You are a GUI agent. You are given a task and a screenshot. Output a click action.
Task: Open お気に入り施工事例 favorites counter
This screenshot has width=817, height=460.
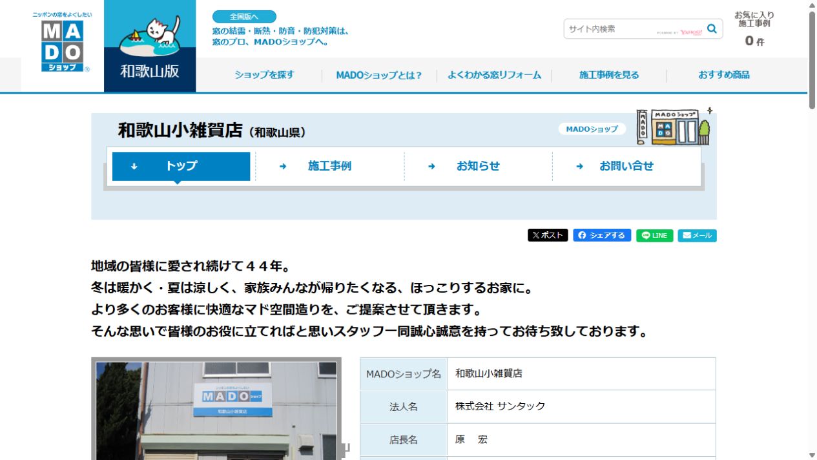point(754,30)
